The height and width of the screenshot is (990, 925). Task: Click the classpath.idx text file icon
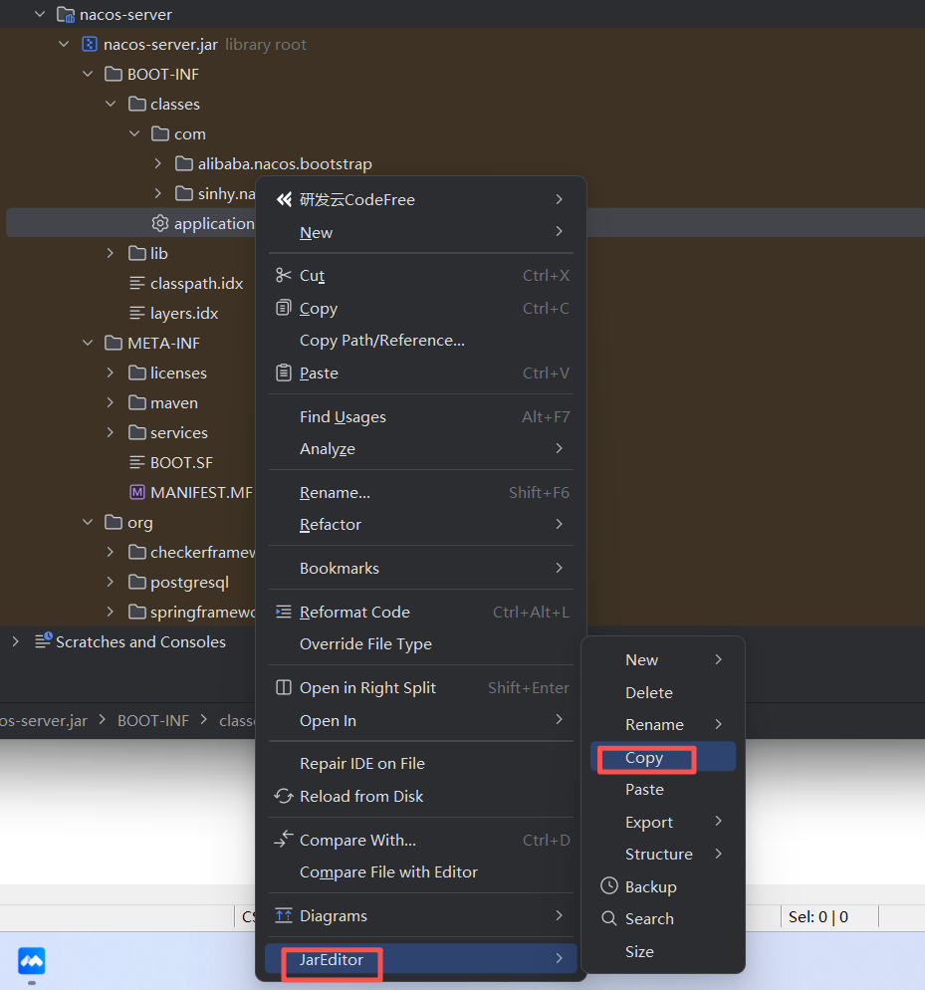(137, 284)
